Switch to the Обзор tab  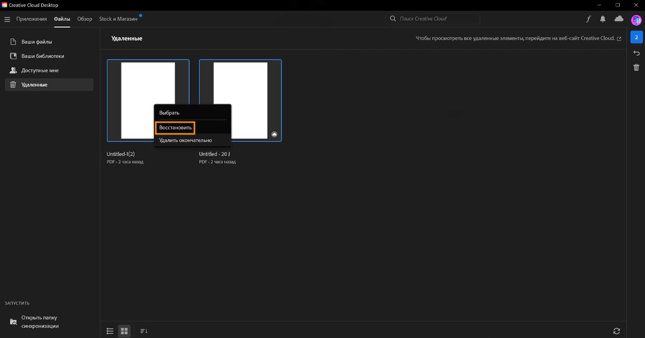(85, 19)
